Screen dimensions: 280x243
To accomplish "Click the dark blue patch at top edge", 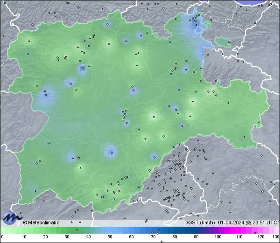I will coord(258,2).
